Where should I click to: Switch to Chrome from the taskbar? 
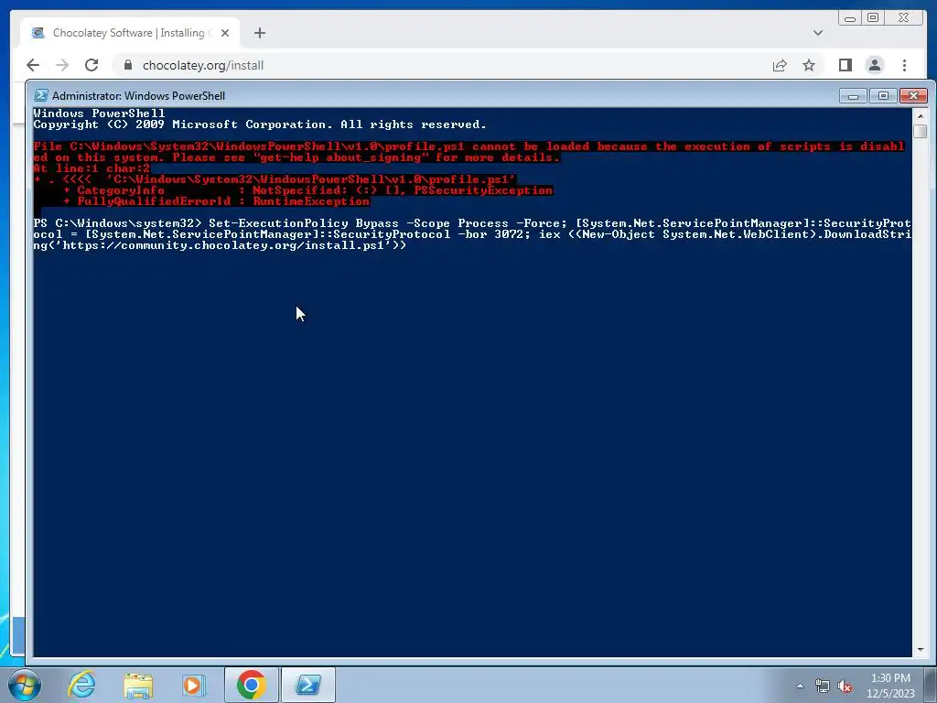tap(251, 685)
